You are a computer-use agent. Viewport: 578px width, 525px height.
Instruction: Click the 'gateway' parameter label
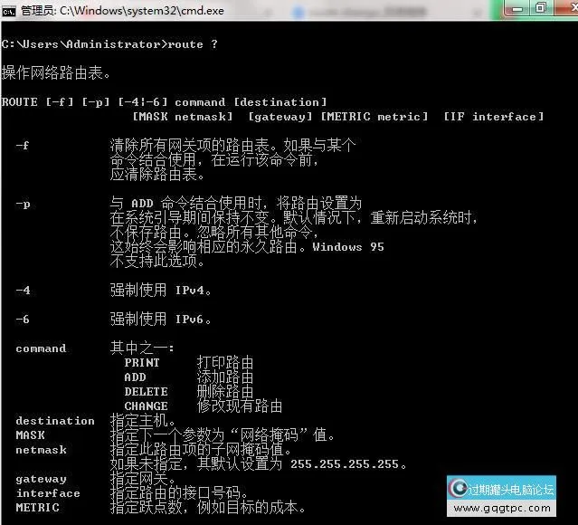(x=41, y=479)
